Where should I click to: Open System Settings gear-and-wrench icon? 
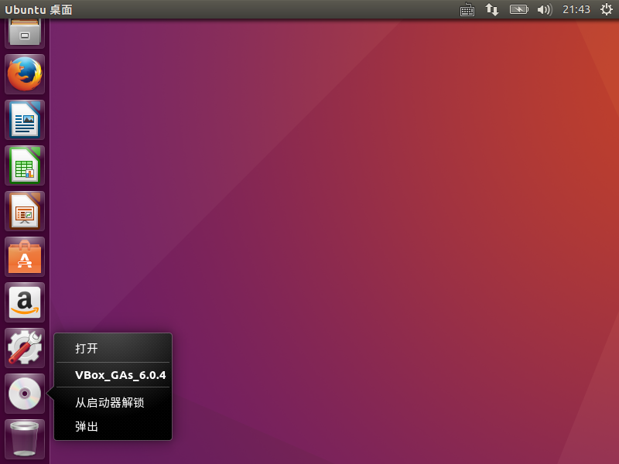pos(25,347)
